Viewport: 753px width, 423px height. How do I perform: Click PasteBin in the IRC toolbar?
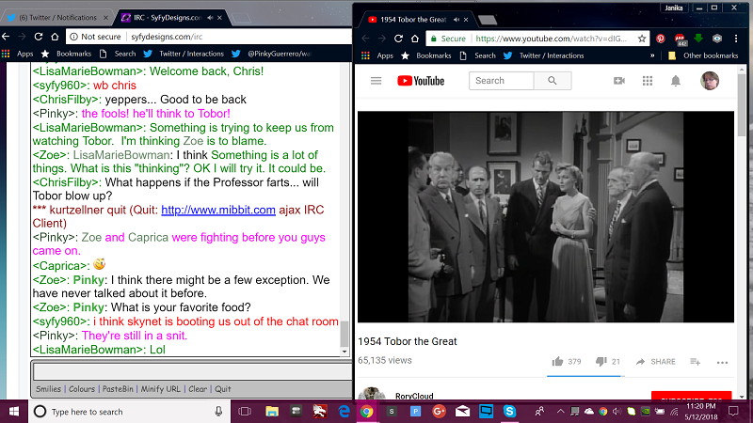tap(118, 389)
